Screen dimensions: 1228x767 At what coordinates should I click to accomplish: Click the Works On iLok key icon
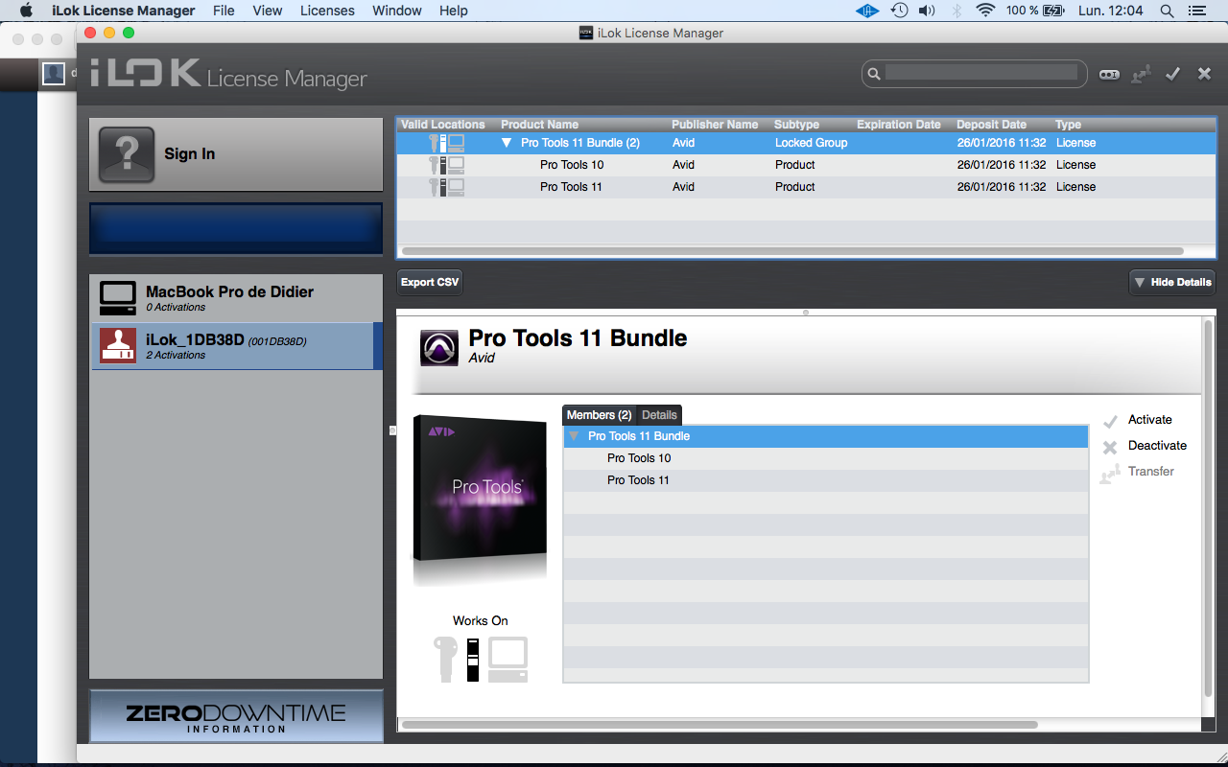click(445, 659)
